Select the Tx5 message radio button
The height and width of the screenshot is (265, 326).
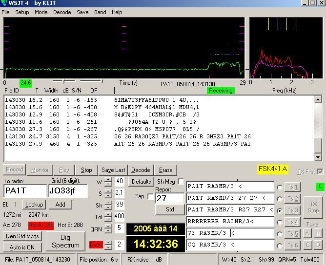tap(280, 234)
